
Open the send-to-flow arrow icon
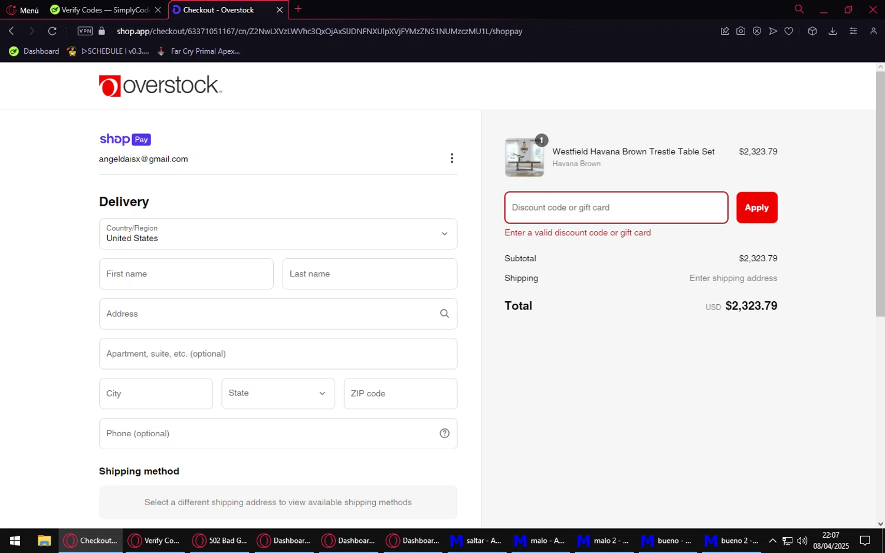click(x=773, y=31)
